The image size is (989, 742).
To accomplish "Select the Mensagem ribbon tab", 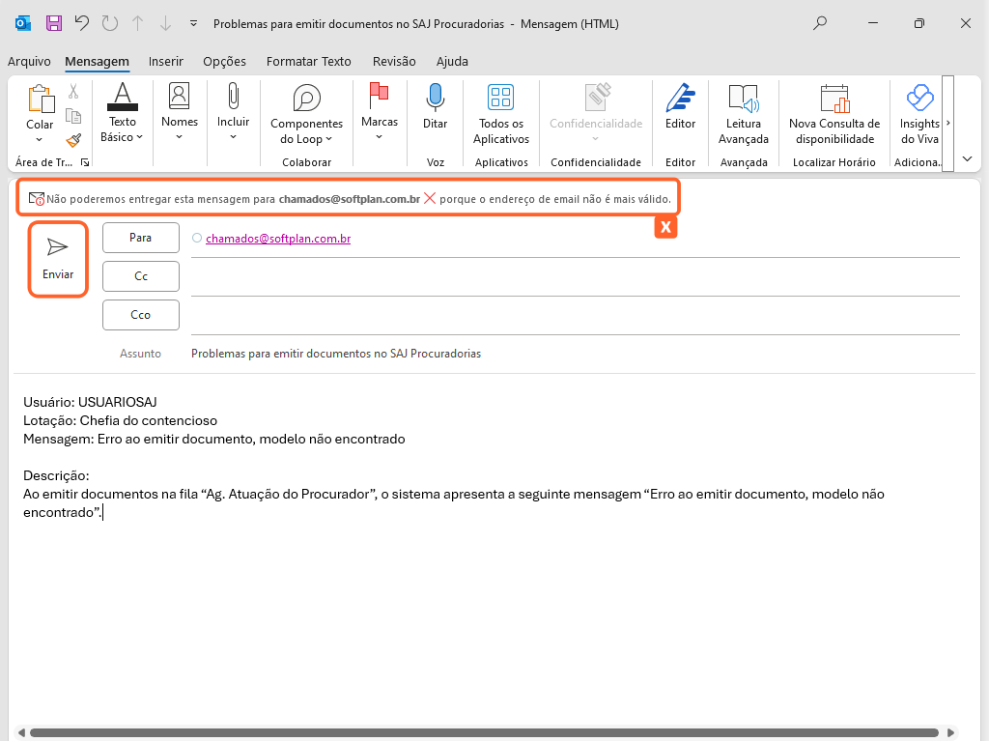I will coord(98,61).
